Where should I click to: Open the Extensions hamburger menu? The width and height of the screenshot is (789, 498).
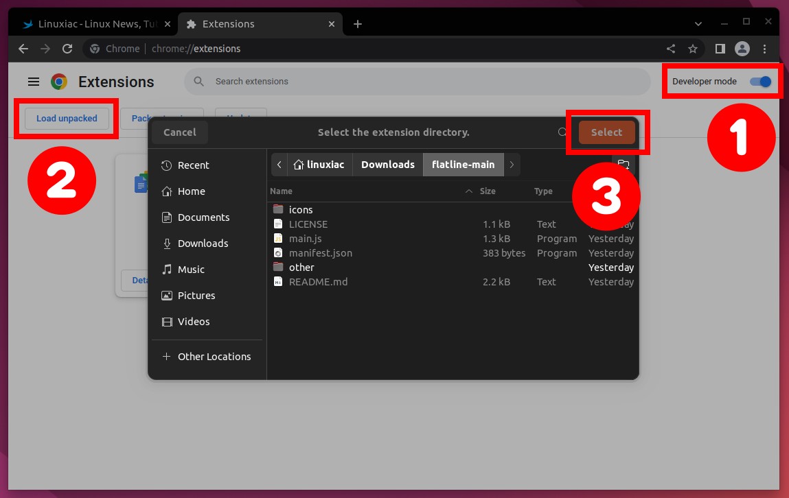pyautogui.click(x=33, y=82)
